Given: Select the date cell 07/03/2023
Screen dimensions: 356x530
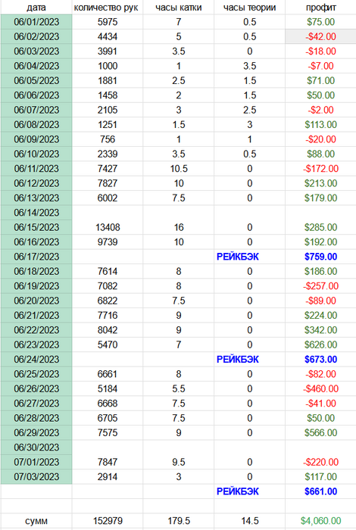Looking at the screenshot, I should coord(36,476).
